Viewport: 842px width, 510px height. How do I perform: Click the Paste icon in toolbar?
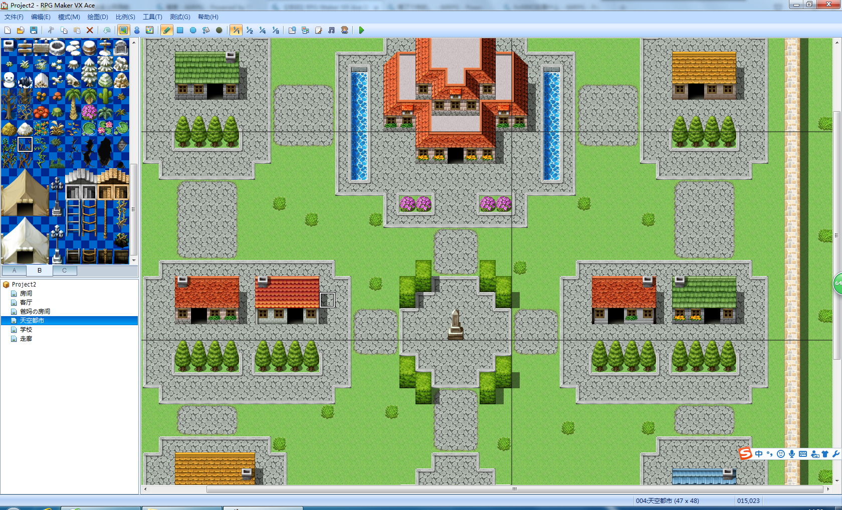click(x=77, y=31)
